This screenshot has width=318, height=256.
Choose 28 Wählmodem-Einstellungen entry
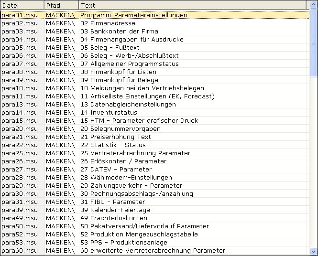126,177
